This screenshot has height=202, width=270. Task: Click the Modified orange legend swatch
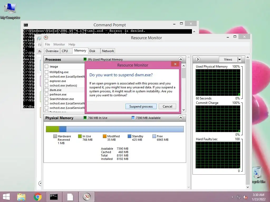tap(104, 136)
